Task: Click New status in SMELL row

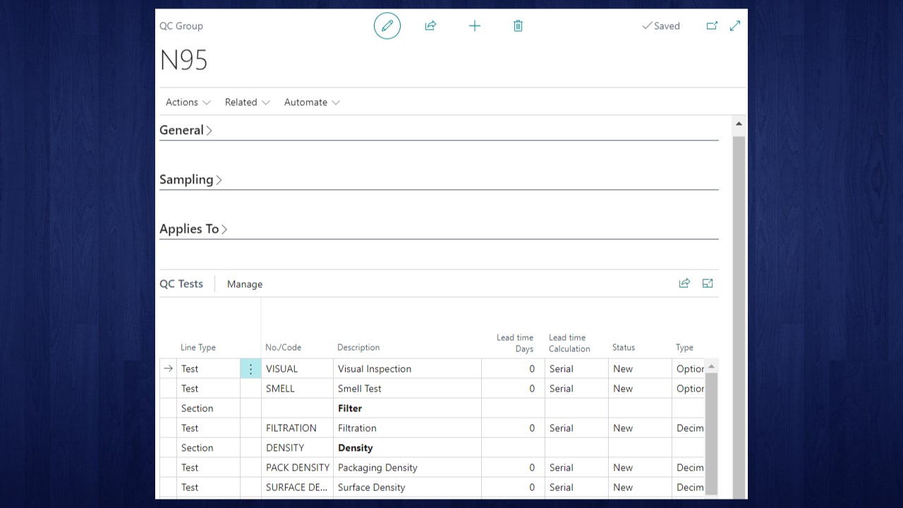Action: click(640, 389)
